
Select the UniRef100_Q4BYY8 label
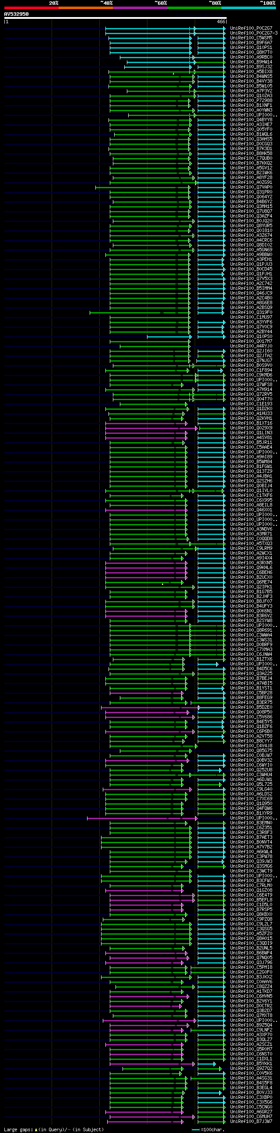(x=251, y=120)
